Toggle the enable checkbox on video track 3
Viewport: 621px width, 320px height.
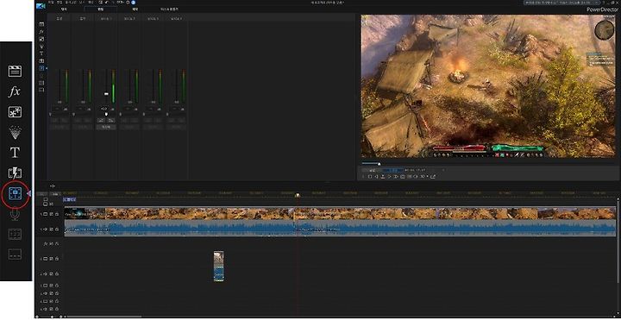click(x=51, y=285)
